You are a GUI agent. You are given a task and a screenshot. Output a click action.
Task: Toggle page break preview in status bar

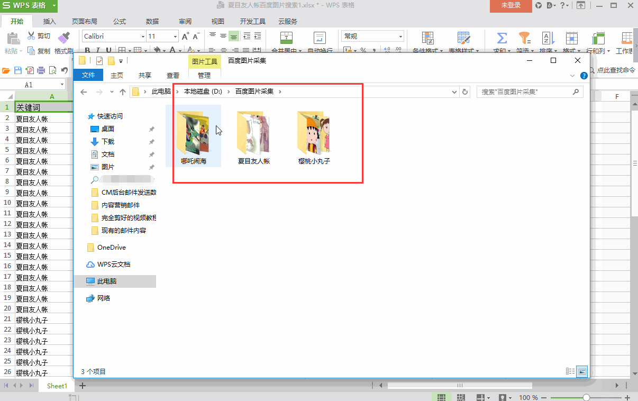pos(461,397)
